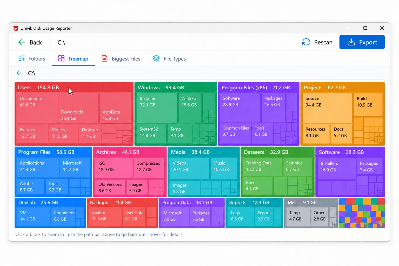The width and height of the screenshot is (399, 266).
Task: Click the Source 34.4 GB block
Action: tap(328, 108)
